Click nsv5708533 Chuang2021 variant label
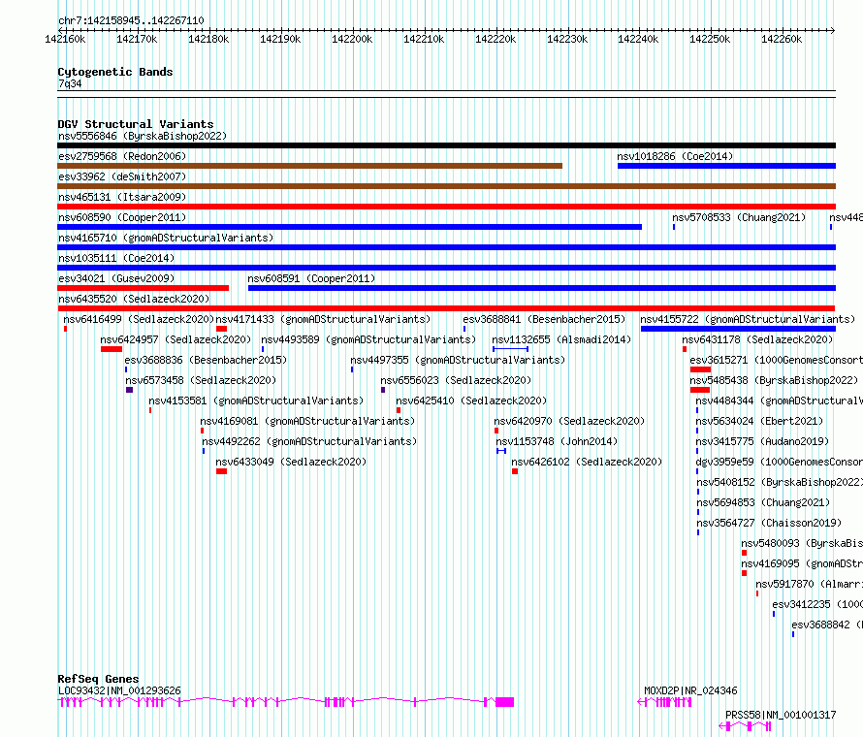 [x=739, y=217]
